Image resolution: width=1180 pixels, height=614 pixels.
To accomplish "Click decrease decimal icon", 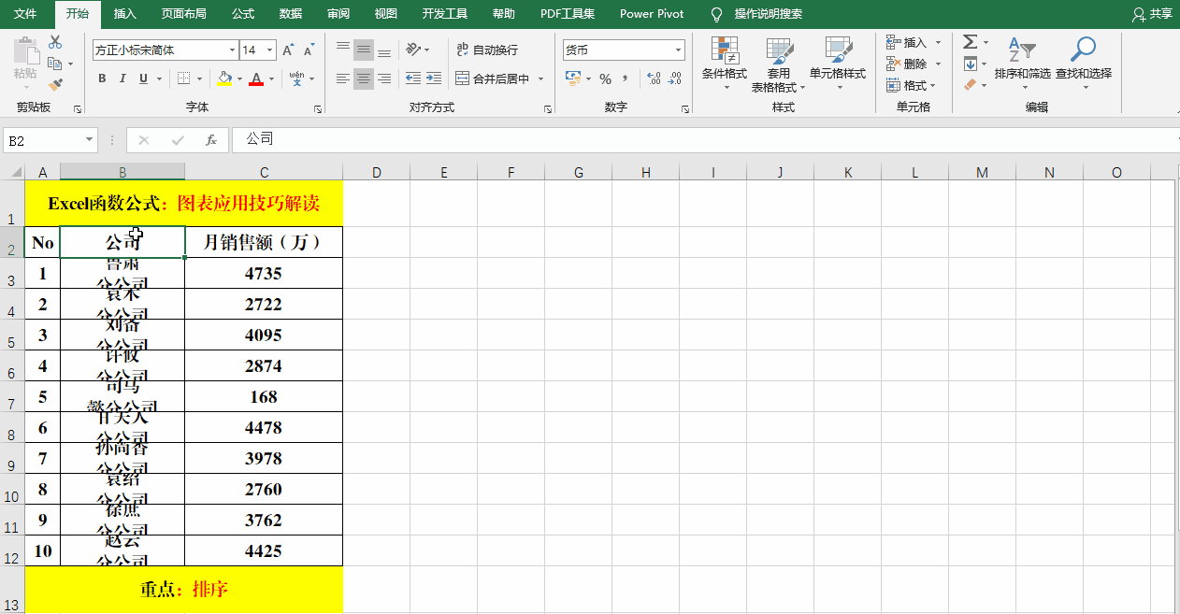I will [676, 79].
